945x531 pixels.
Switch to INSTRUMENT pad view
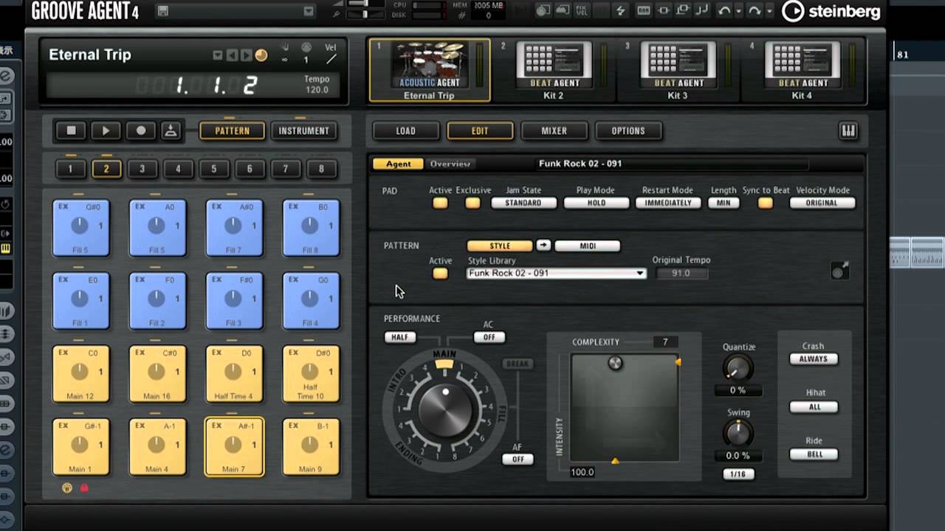303,131
